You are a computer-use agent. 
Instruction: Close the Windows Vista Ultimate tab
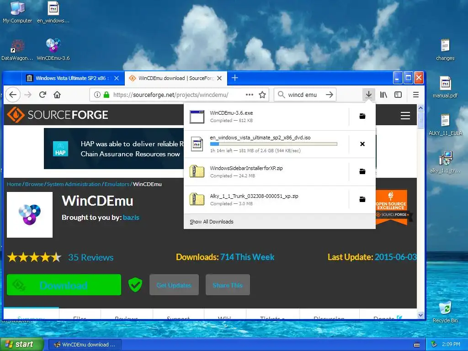tap(117, 78)
